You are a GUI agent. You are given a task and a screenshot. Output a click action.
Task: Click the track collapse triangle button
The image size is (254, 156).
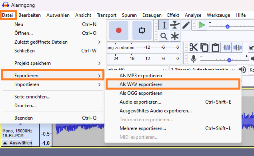(5, 143)
